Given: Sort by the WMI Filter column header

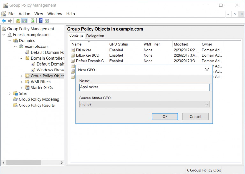Looking at the screenshot, I should point(157,44).
